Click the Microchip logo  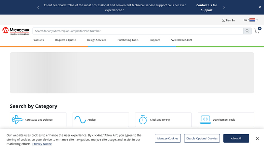(16, 31)
